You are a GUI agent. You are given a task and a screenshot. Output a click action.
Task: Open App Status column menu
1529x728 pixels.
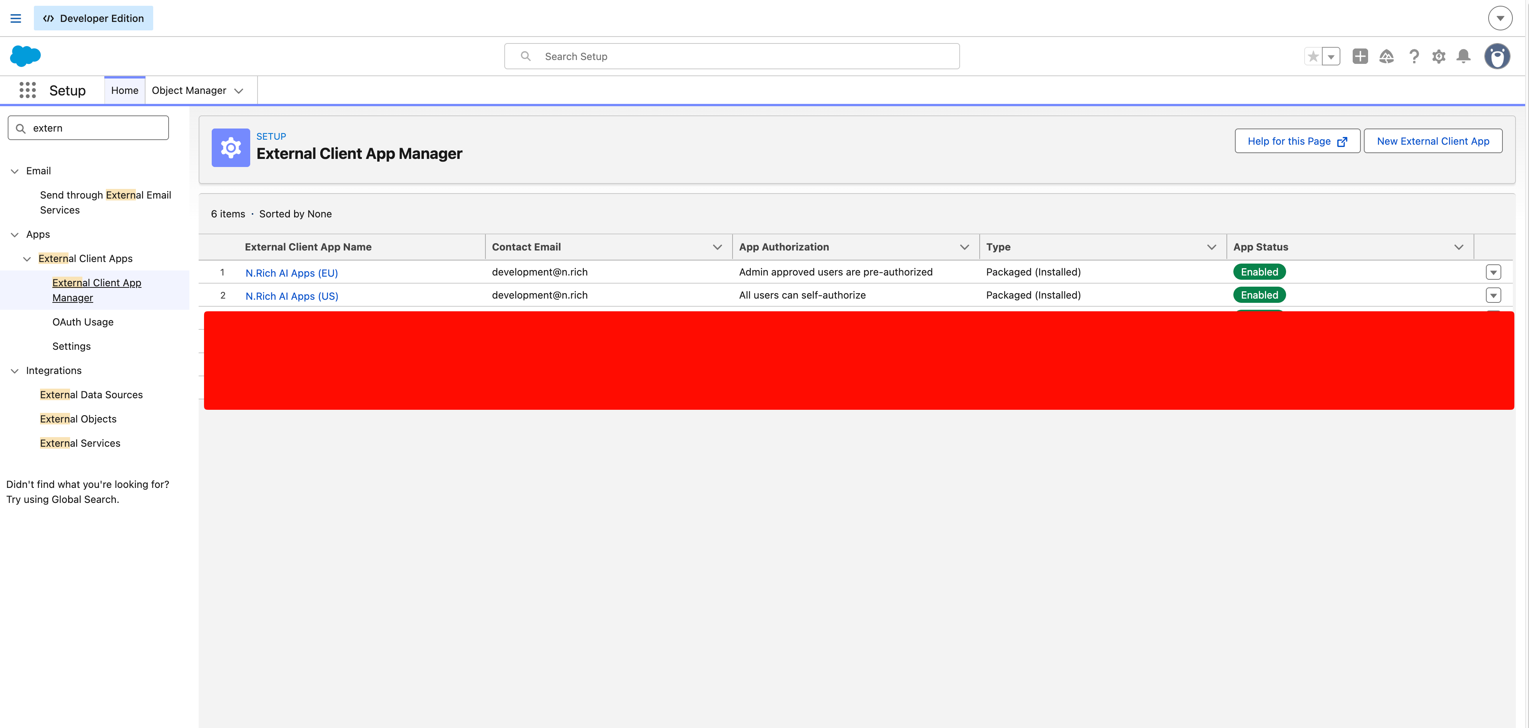coord(1459,247)
